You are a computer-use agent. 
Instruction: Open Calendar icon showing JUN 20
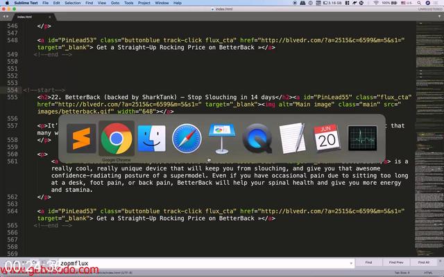click(327, 138)
